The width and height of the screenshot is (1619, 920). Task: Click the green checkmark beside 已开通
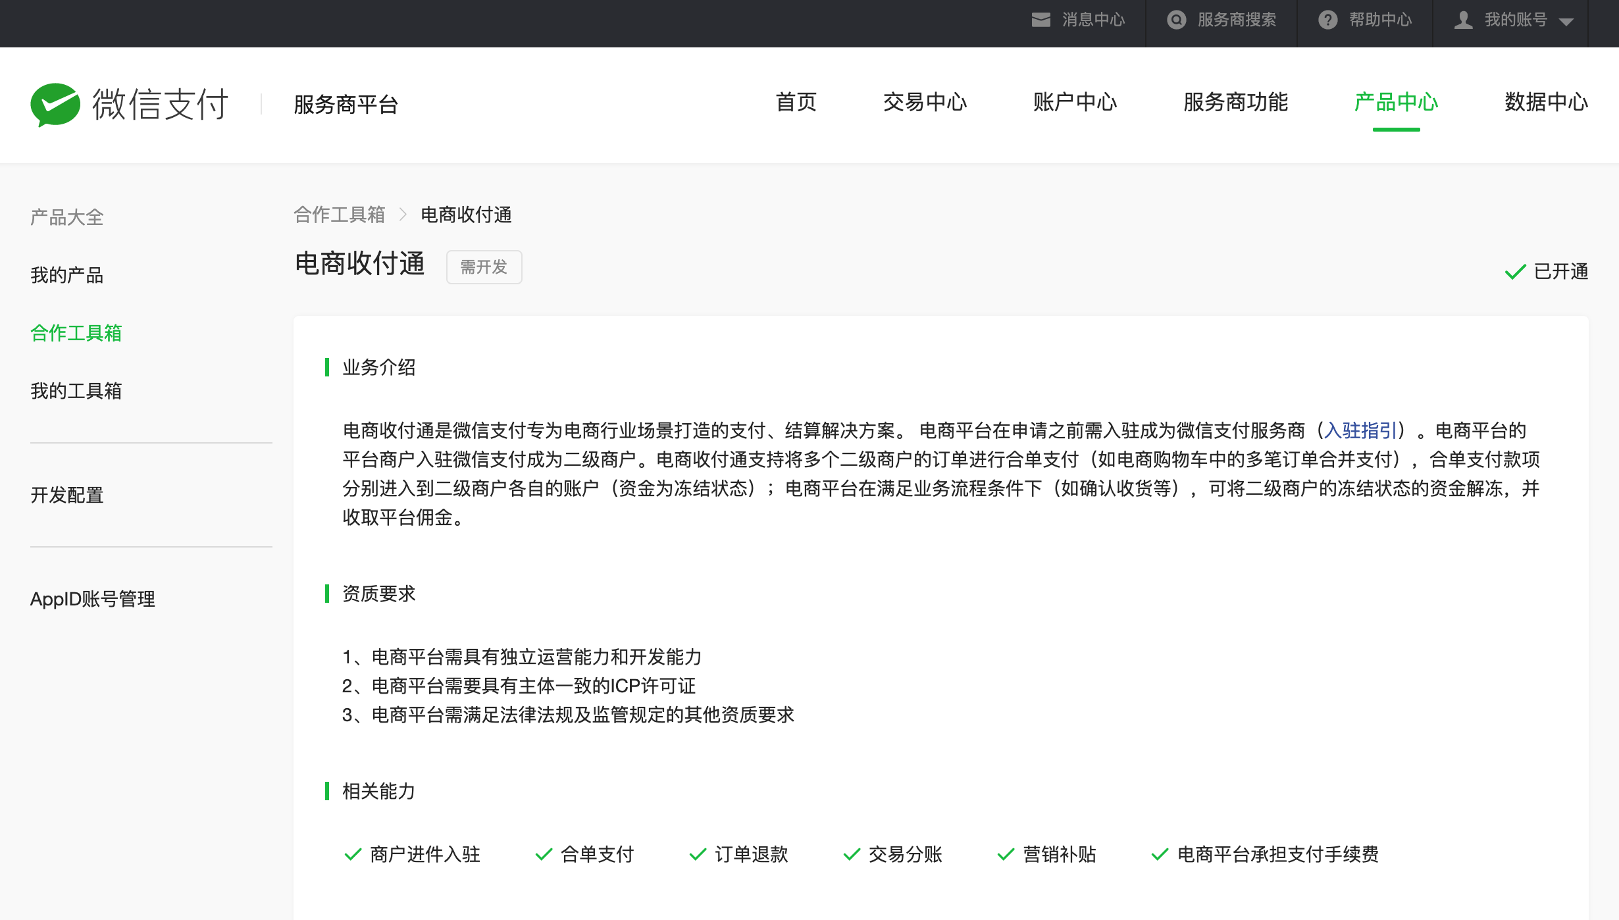[x=1515, y=271]
